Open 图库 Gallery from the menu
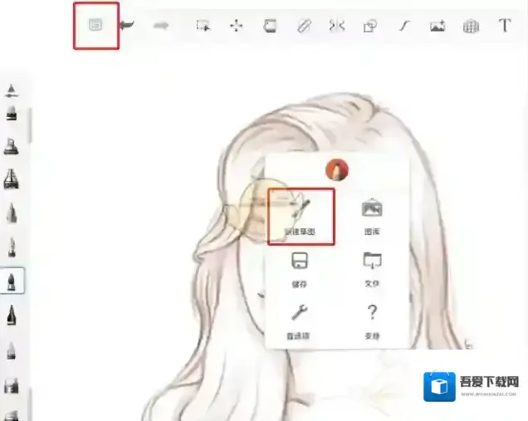The width and height of the screenshot is (528, 421). point(372,217)
